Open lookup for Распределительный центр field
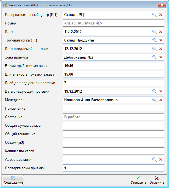 click(x=154, y=15)
